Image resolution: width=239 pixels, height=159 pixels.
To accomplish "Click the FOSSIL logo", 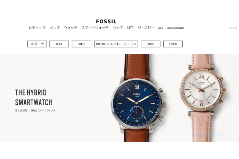I will click(106, 21).
